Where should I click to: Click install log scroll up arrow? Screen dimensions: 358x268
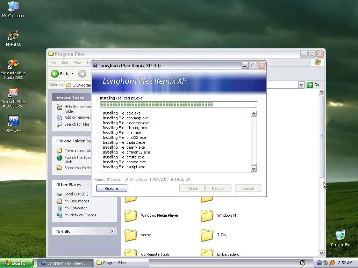[x=254, y=113]
